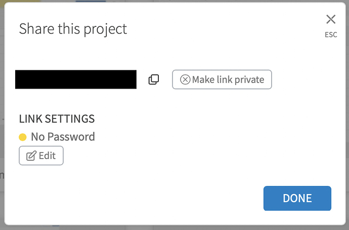Viewport: 349px width, 230px height.
Task: Click the word Make in privacy button
Action: (202, 80)
